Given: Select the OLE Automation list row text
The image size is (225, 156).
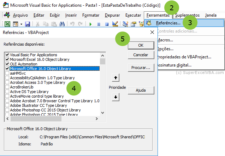Looking at the screenshot, I should click(x=24, y=64).
